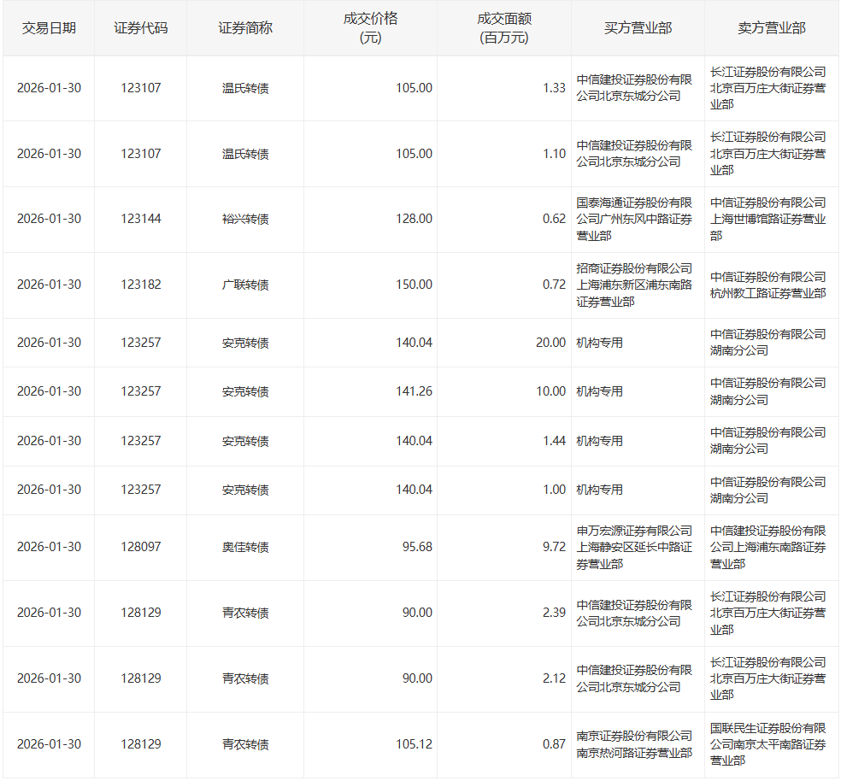841x781 pixels.
Task: Click buyer 申万宏源证券 上海静安区延长中路营业部
Action: pyautogui.click(x=634, y=547)
